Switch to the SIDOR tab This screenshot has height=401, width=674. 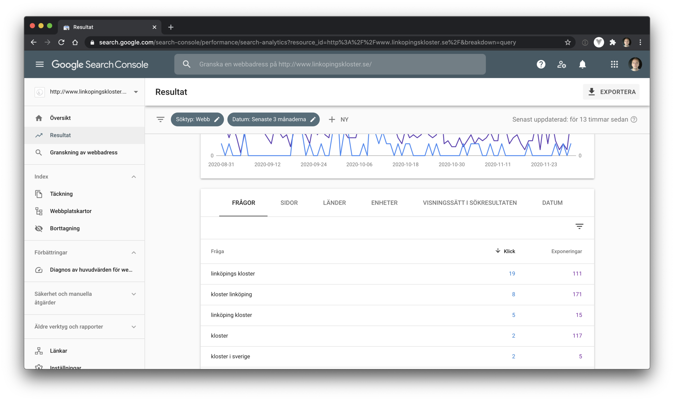pos(289,203)
